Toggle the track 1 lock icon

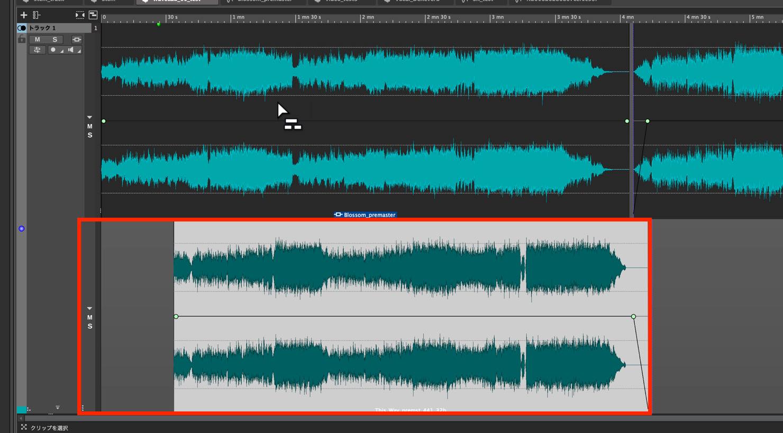pyautogui.click(x=22, y=39)
